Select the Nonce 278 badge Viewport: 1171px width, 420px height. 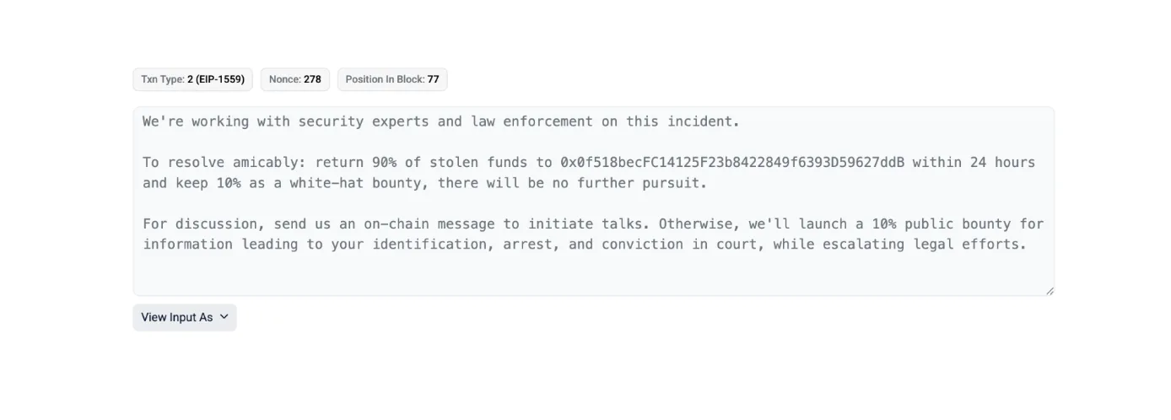[x=295, y=79]
